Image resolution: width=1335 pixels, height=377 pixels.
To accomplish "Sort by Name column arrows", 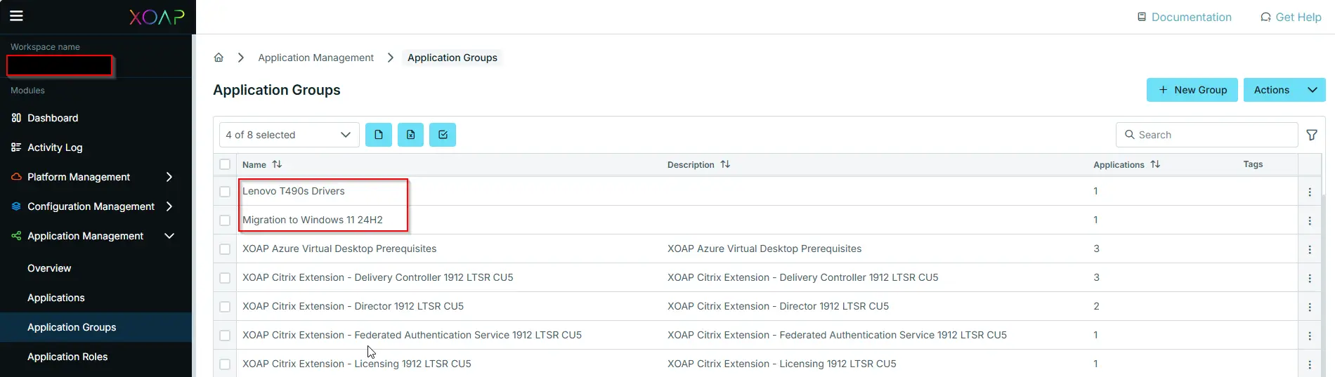I will tap(278, 164).
